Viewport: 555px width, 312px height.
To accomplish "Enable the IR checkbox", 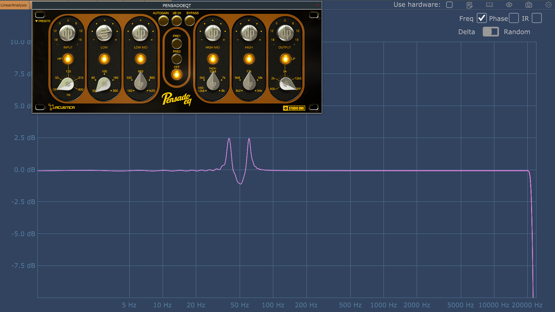I will (x=536, y=18).
